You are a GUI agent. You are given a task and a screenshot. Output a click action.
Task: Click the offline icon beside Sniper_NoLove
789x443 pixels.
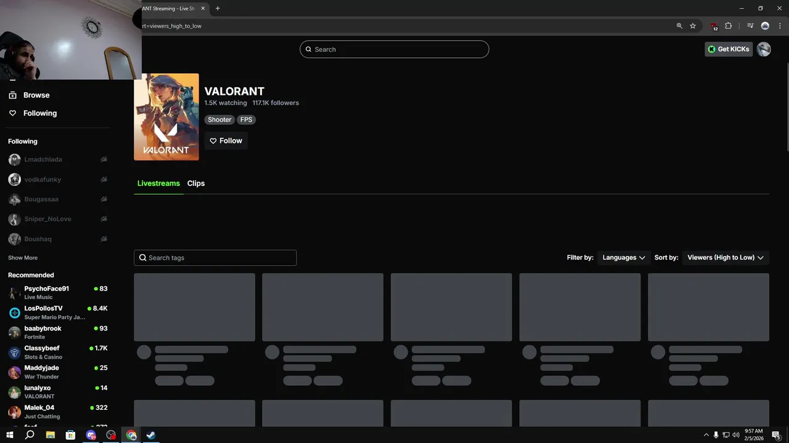[104, 219]
